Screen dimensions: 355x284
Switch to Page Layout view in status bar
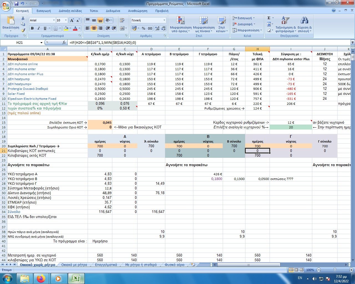tap(296, 270)
